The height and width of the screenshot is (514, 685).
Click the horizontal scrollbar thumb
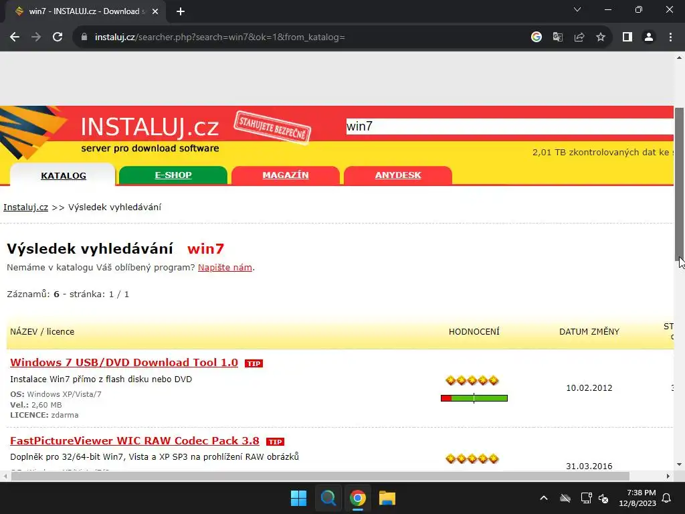click(320, 476)
